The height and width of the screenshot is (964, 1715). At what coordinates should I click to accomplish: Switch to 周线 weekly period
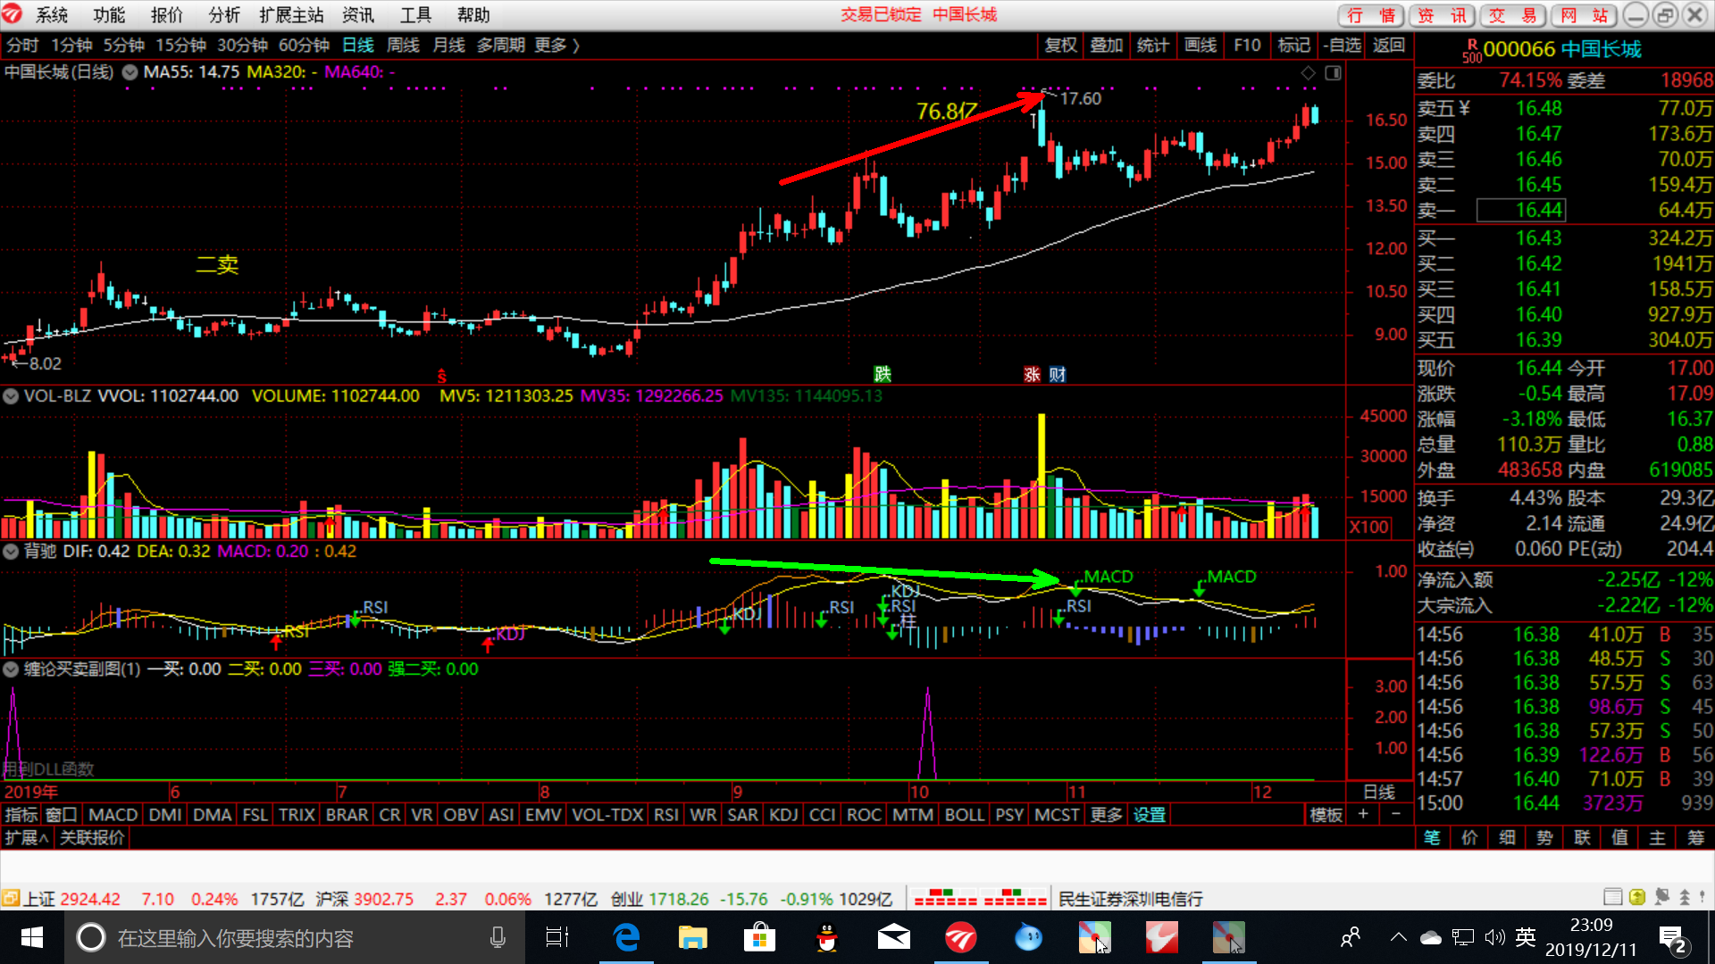click(x=403, y=46)
